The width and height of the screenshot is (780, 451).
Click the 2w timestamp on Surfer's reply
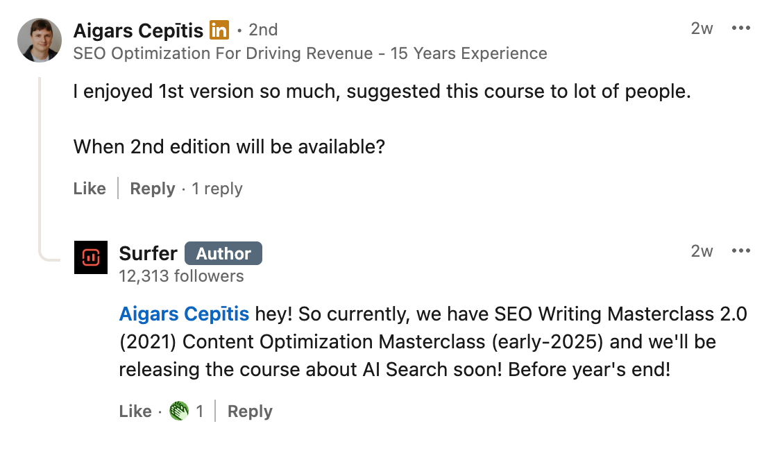tap(702, 251)
